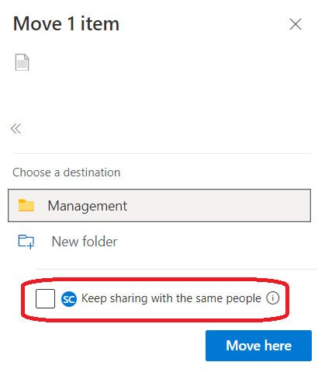Click the New folder plus icon
Image resolution: width=318 pixels, height=383 pixels.
(26, 242)
